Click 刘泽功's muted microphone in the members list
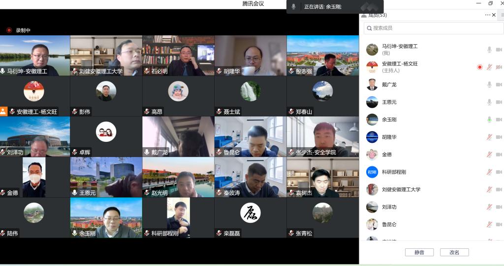 tap(489, 207)
